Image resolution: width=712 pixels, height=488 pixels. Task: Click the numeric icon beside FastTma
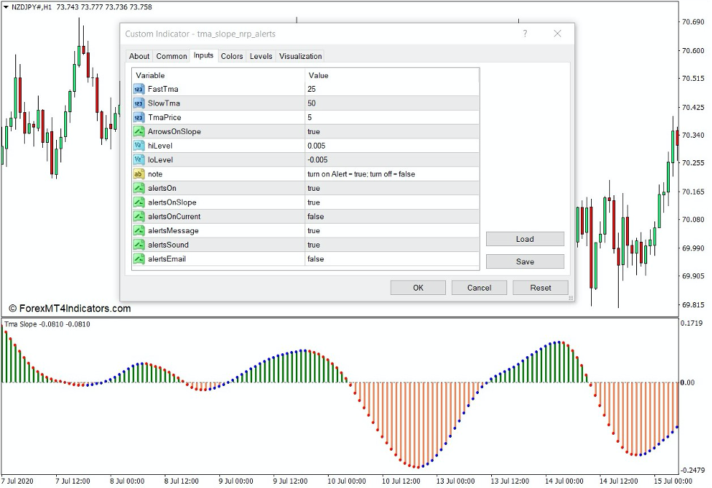tap(138, 89)
